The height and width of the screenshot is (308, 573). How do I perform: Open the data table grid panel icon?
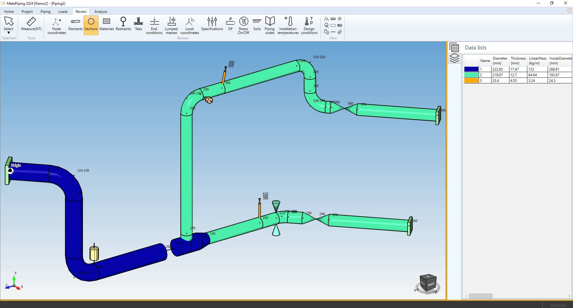pos(455,48)
